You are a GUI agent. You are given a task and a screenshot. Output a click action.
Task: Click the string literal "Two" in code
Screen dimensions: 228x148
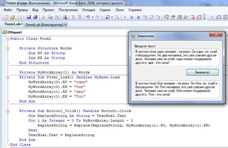click(x=79, y=97)
